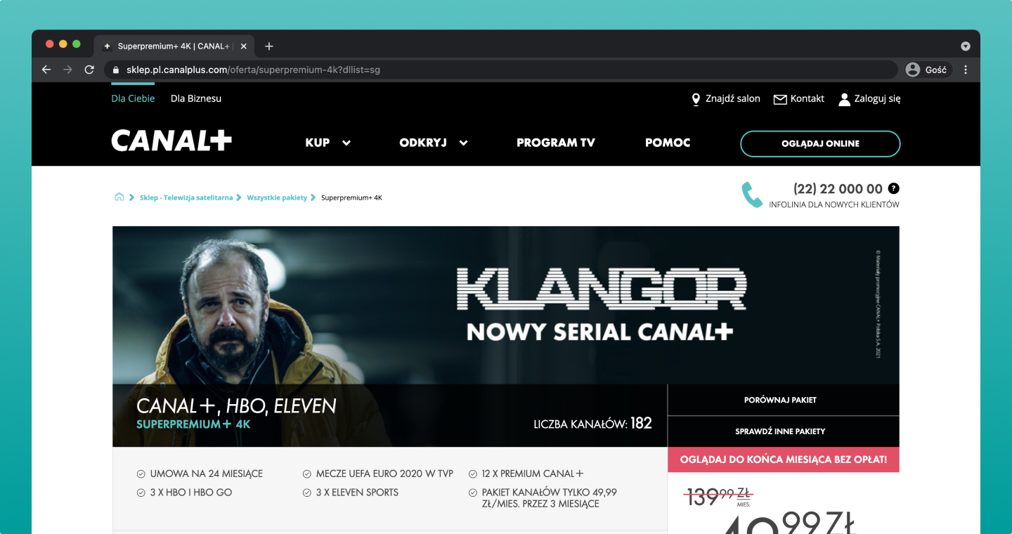Click the address bar URL field
This screenshot has width=1012, height=534.
[x=500, y=70]
